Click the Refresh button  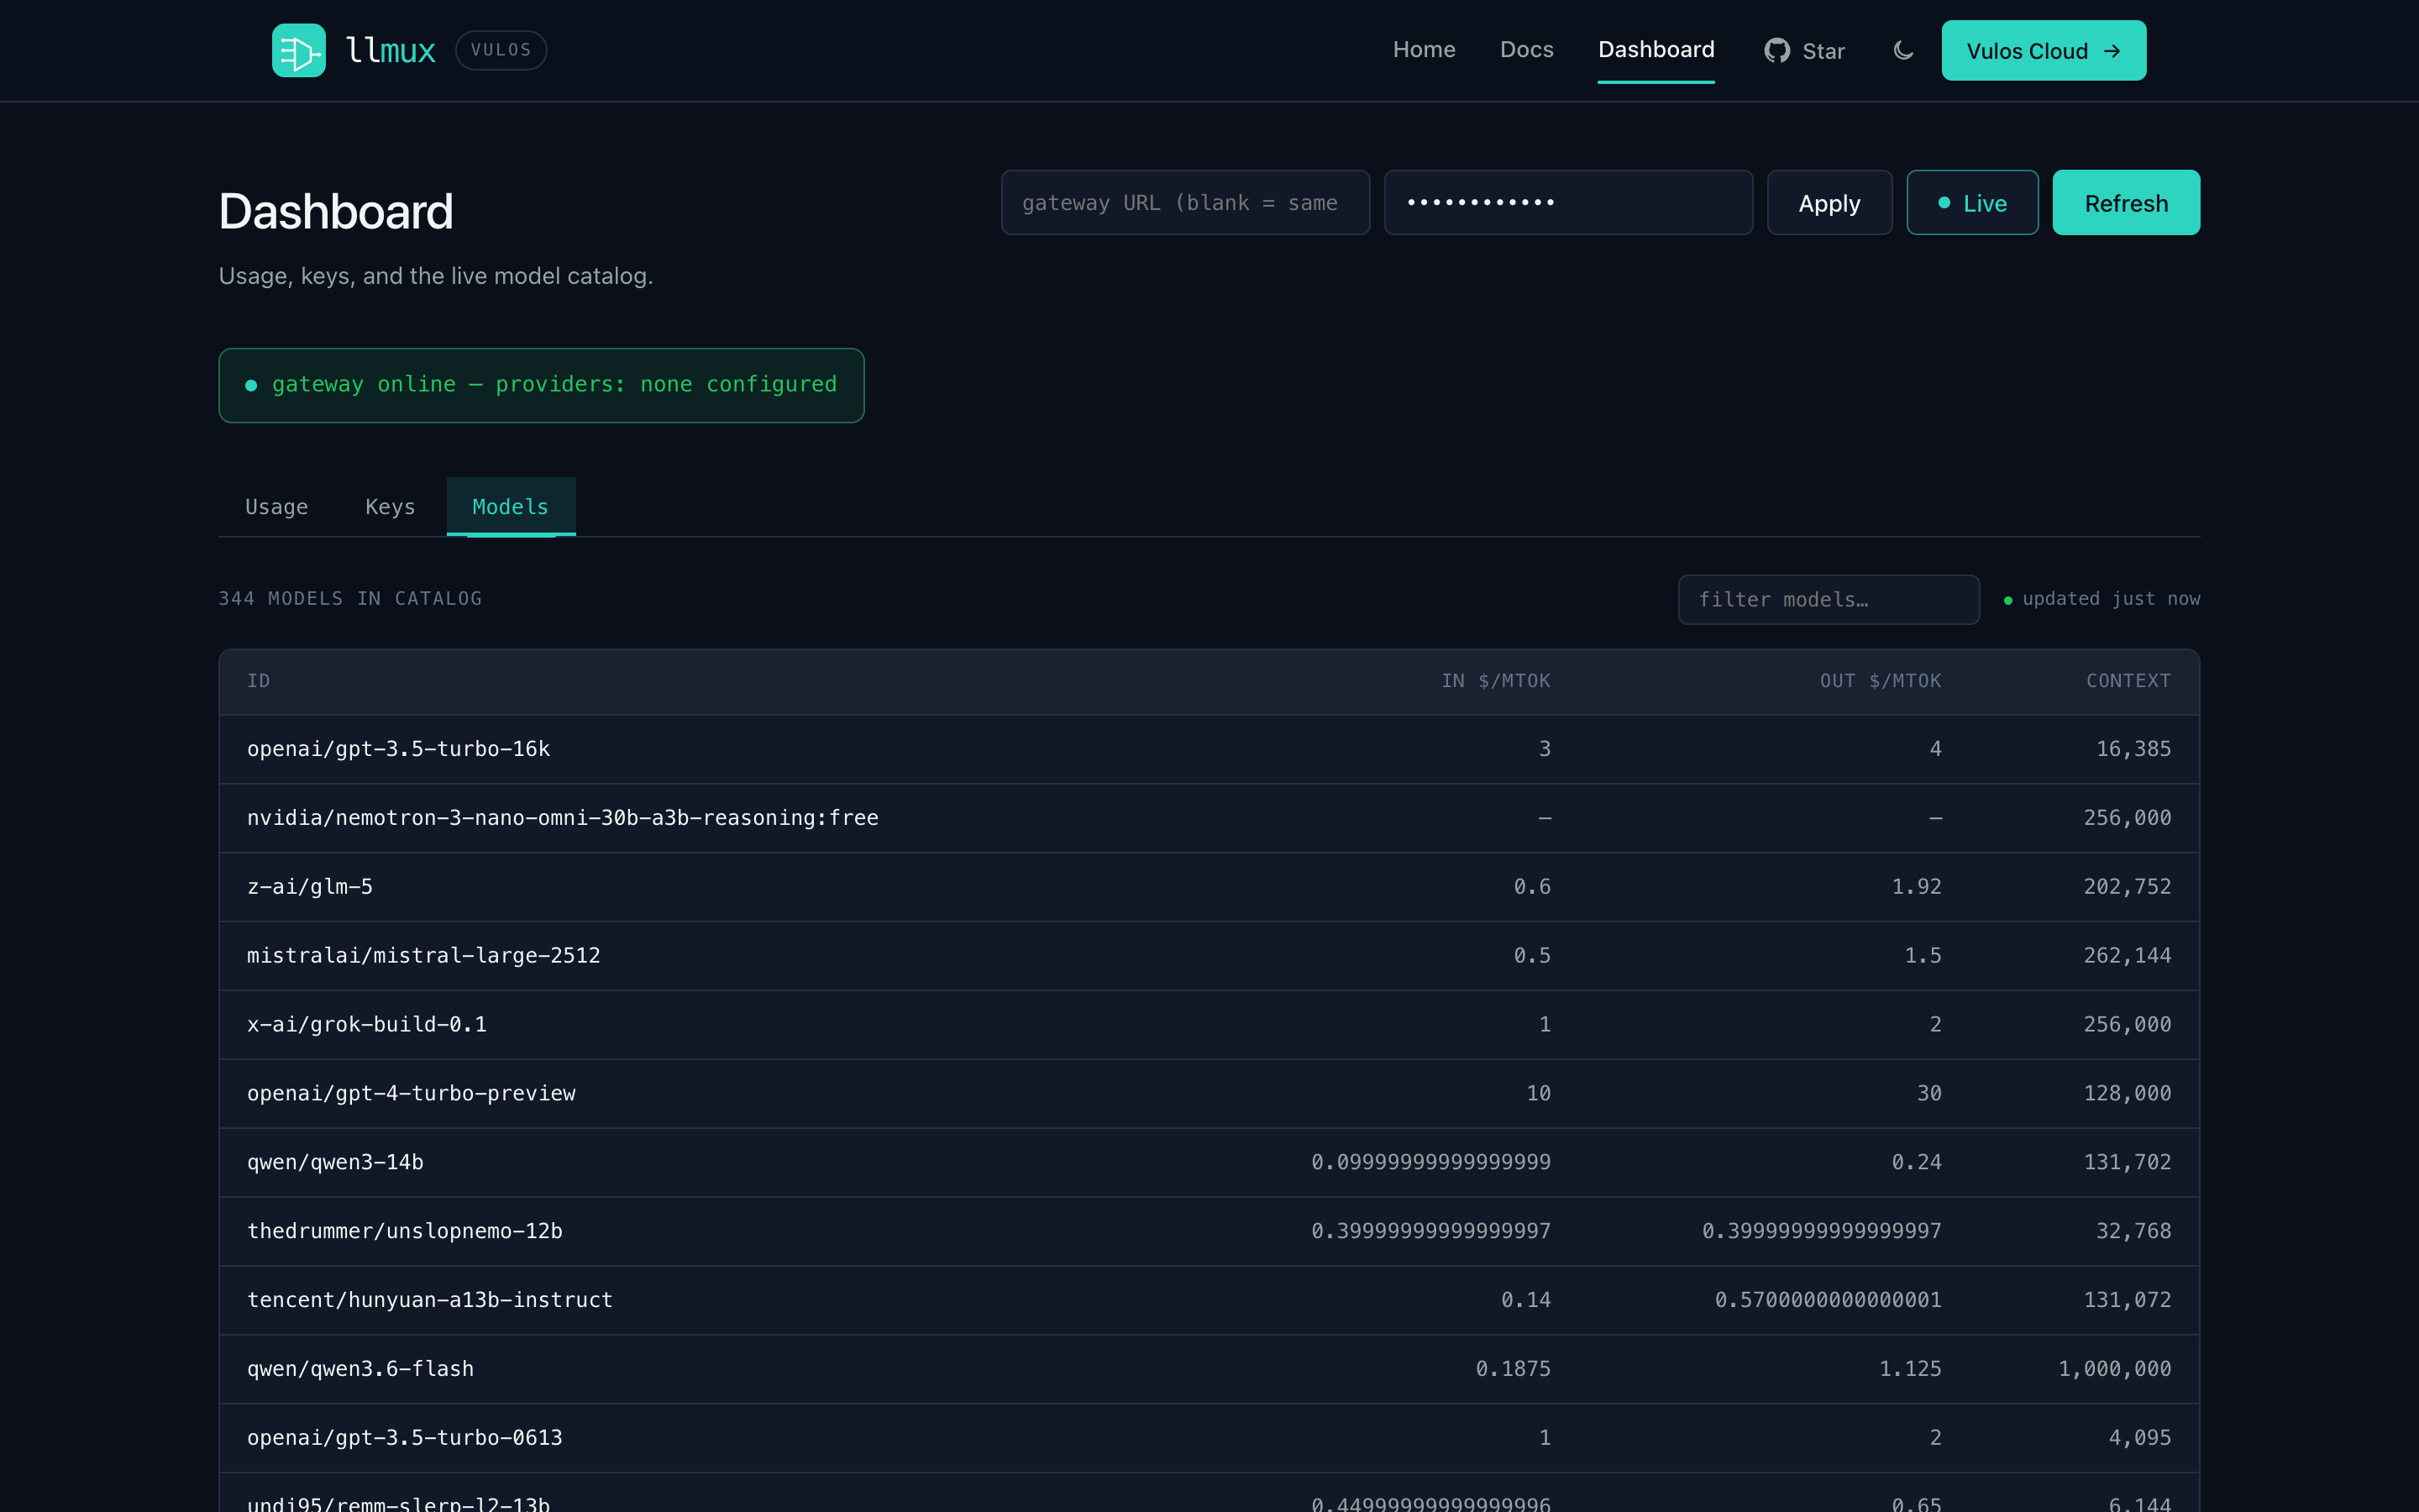pyautogui.click(x=2126, y=203)
